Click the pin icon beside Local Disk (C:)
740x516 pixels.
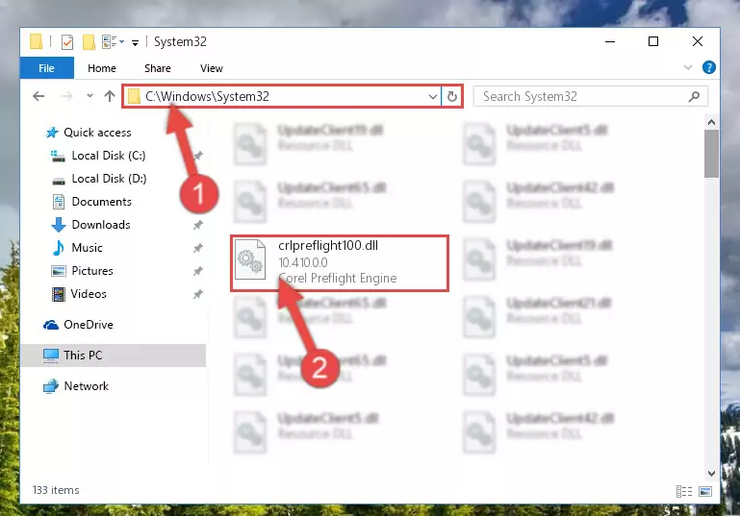click(x=197, y=156)
